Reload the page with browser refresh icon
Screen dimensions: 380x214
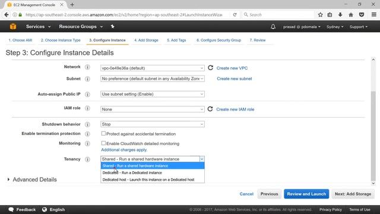click(235, 14)
